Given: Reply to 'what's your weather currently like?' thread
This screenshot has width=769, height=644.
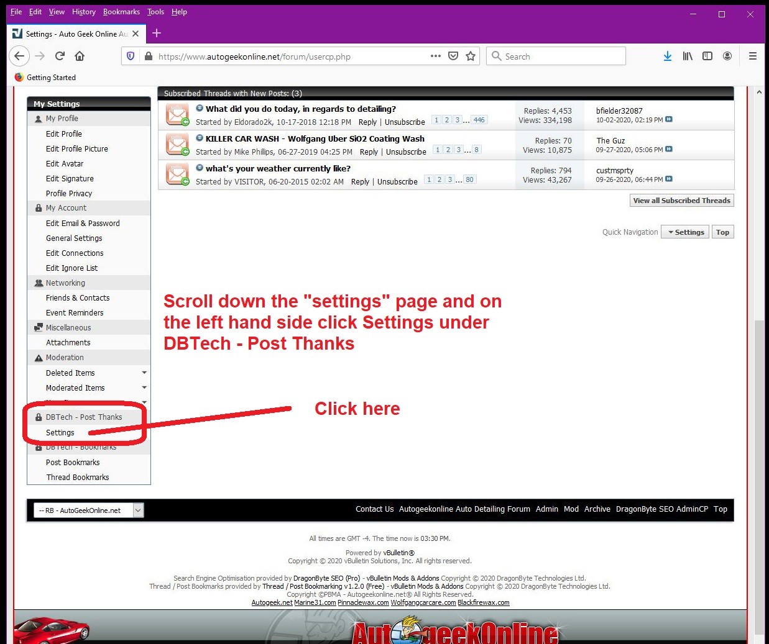Looking at the screenshot, I should (360, 182).
